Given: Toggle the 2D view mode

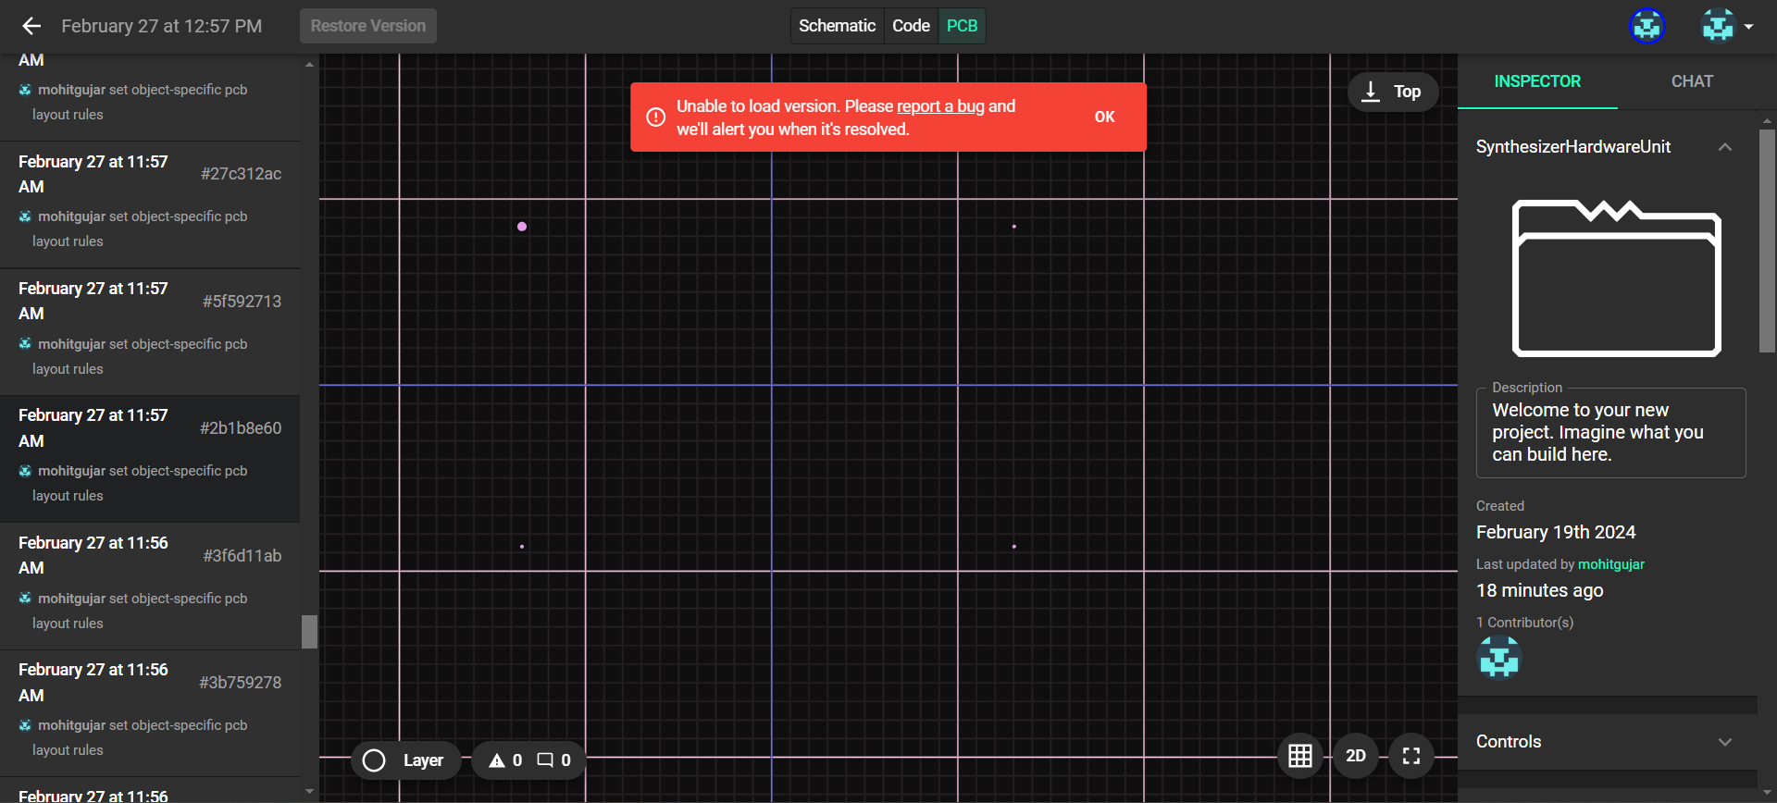Looking at the screenshot, I should [1356, 756].
